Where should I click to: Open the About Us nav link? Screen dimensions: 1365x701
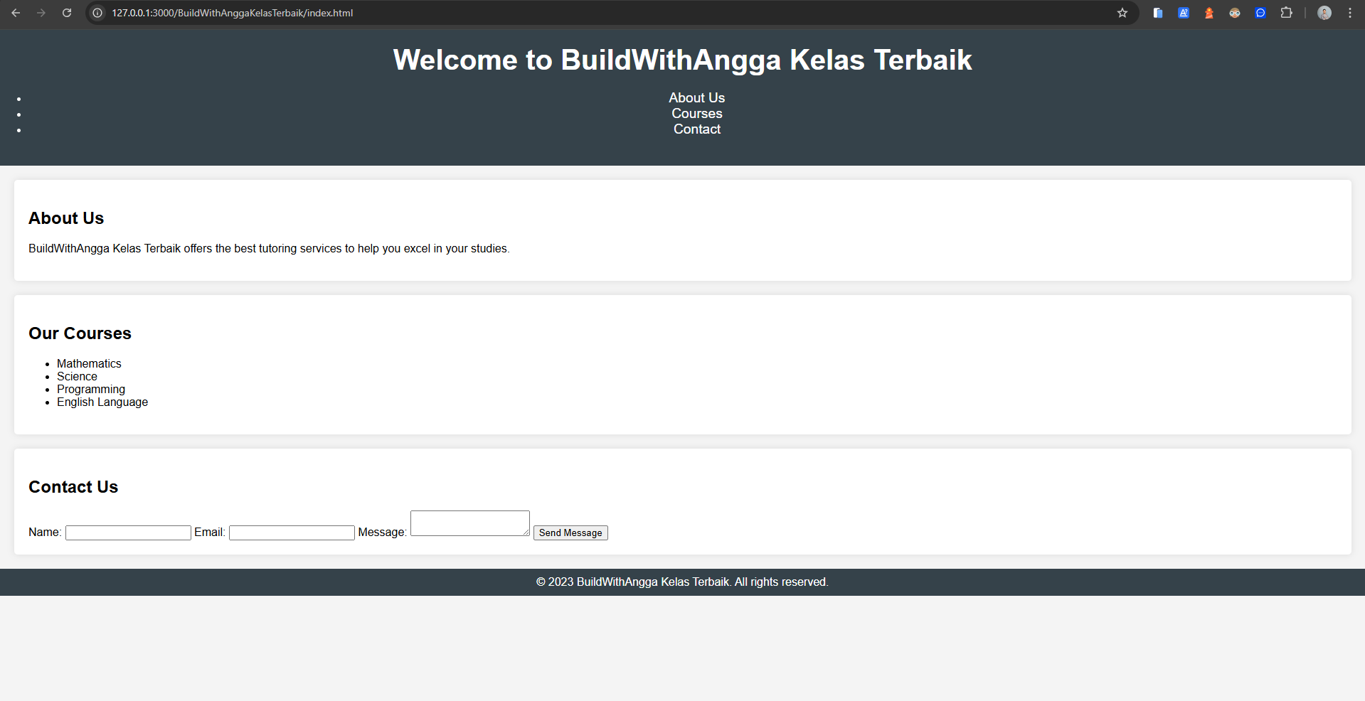(696, 98)
